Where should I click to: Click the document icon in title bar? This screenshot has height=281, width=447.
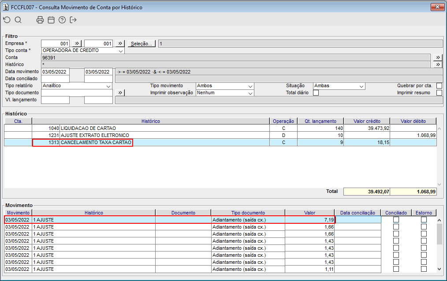tap(5, 7)
